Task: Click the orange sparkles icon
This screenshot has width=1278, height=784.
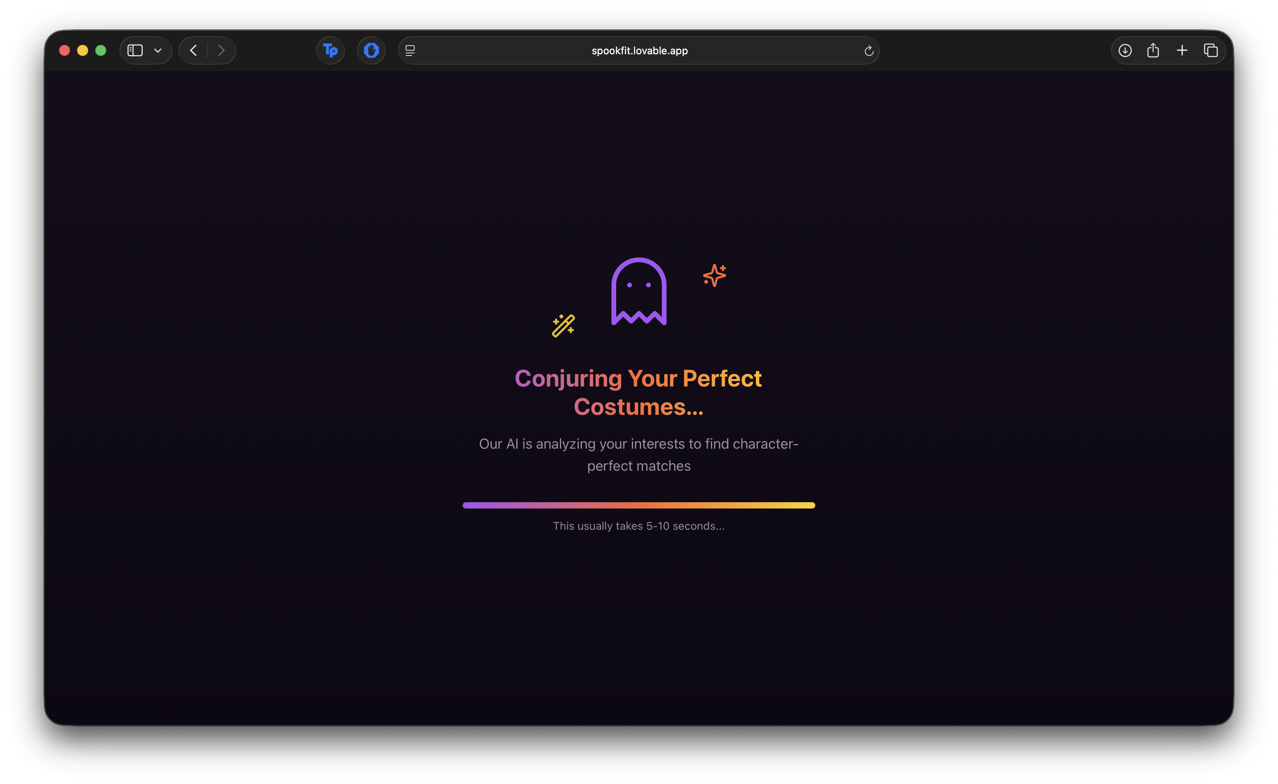Action: pyautogui.click(x=714, y=275)
